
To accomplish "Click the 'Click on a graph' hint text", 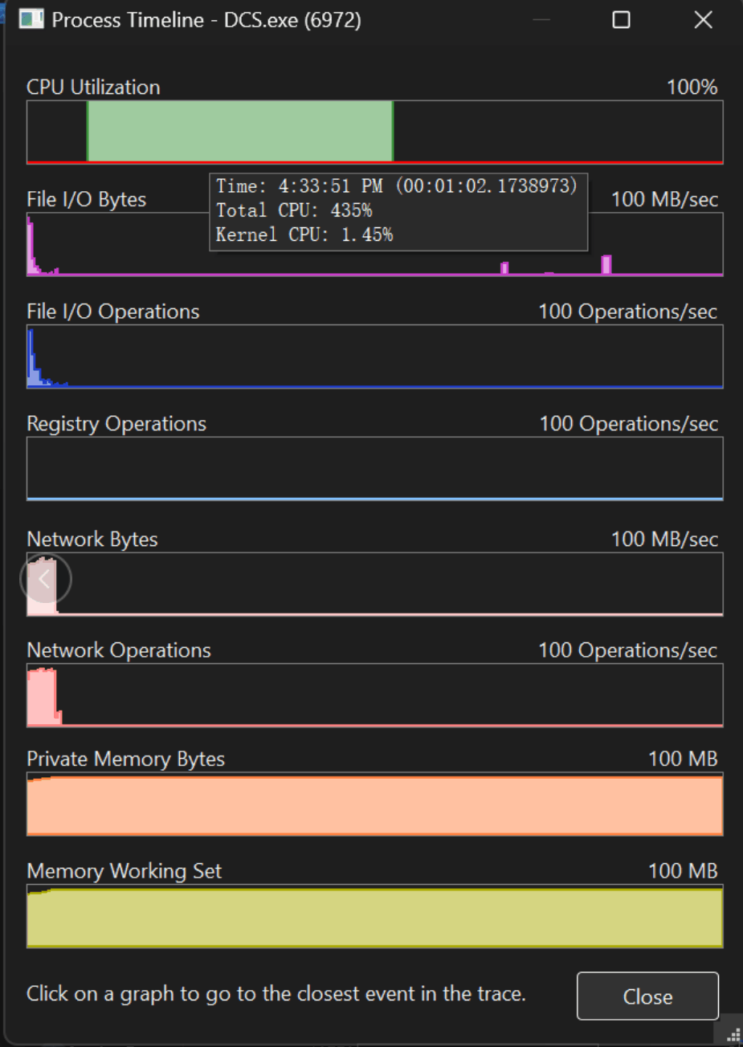I will point(276,994).
